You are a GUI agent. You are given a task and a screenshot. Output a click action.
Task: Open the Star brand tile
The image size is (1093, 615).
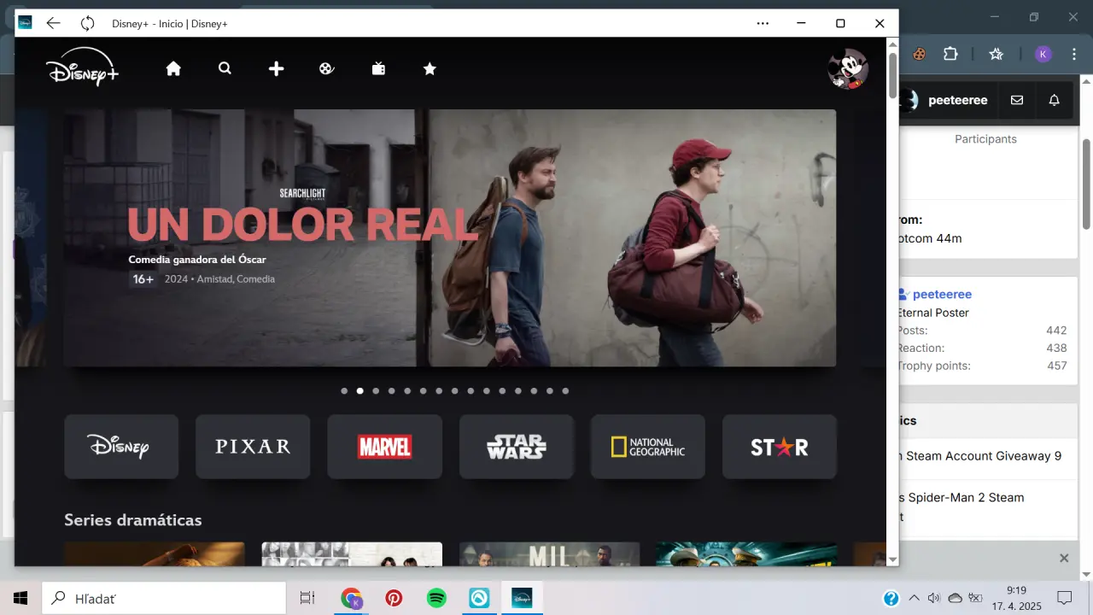tap(780, 447)
